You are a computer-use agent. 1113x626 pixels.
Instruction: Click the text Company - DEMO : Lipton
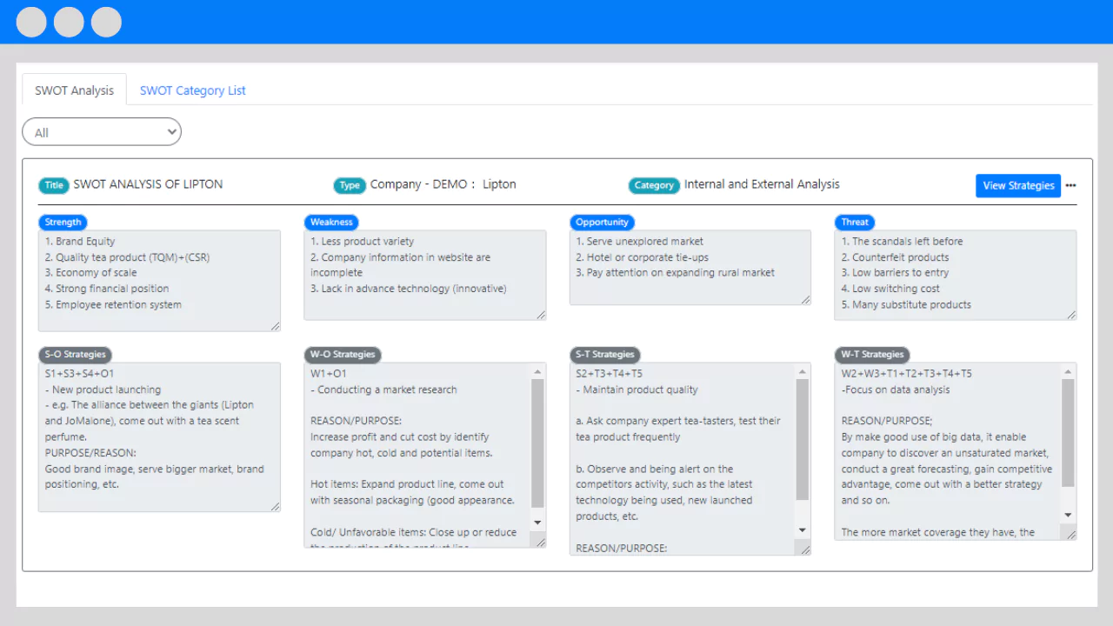click(x=443, y=184)
